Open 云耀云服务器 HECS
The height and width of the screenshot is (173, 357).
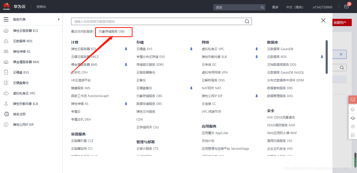point(85,57)
